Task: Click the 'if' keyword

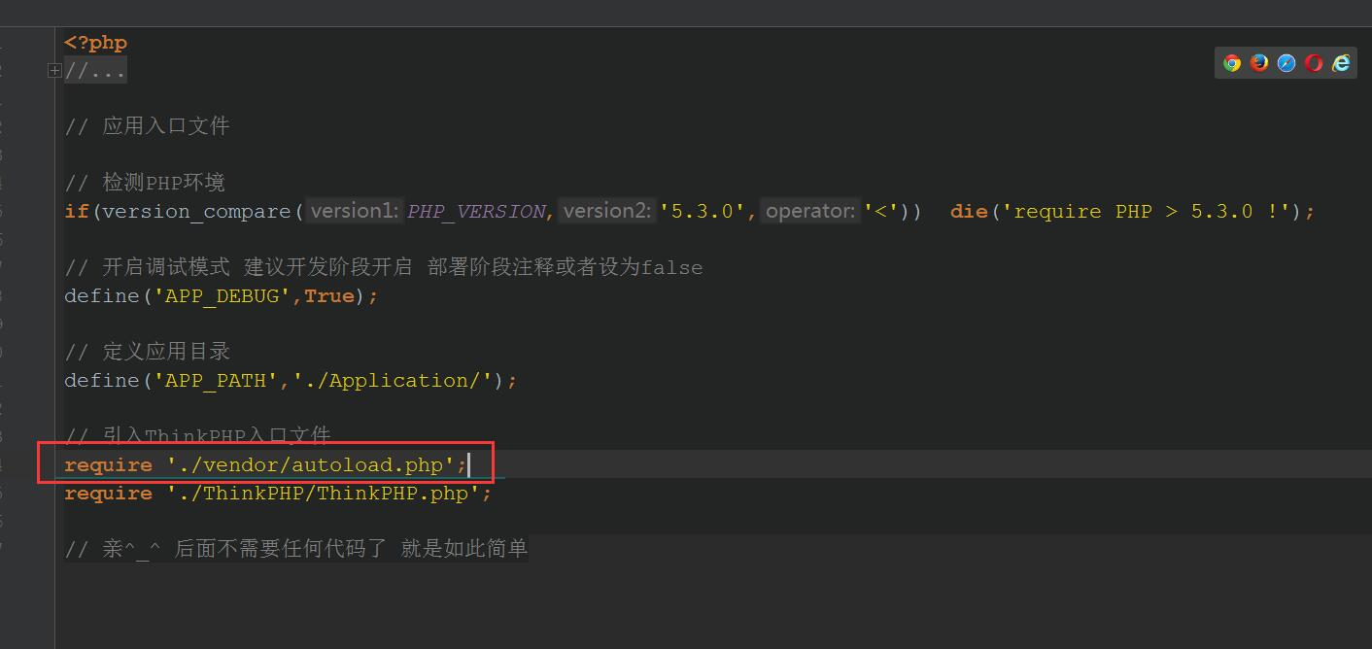Action: [76, 211]
